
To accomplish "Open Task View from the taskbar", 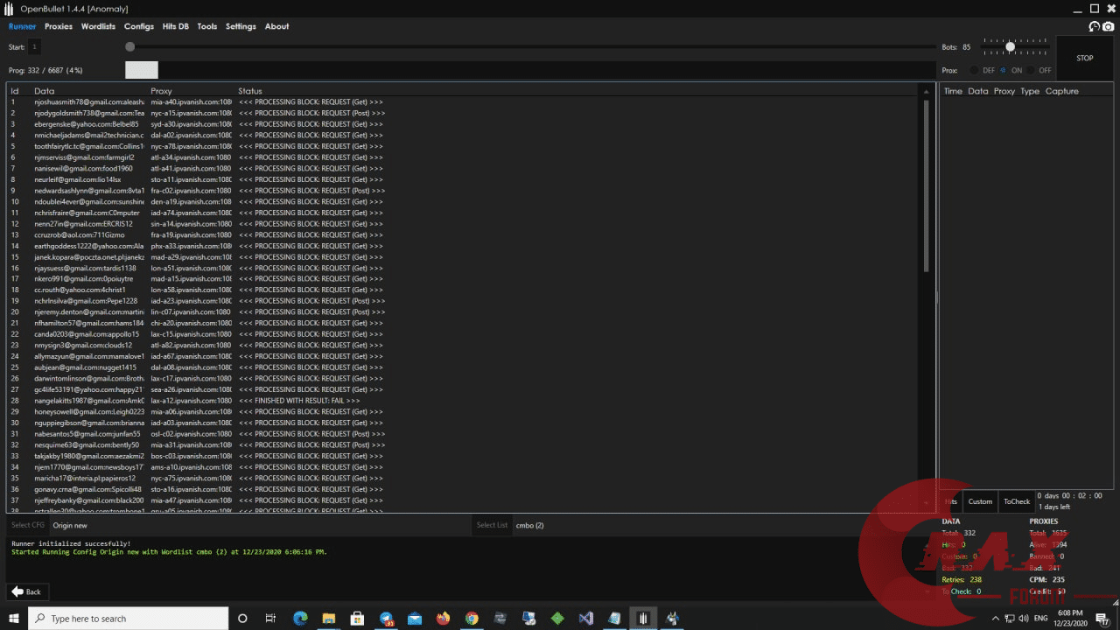I will point(271,619).
